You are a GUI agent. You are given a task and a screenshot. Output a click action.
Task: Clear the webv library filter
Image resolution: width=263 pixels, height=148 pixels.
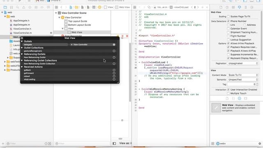point(260,143)
